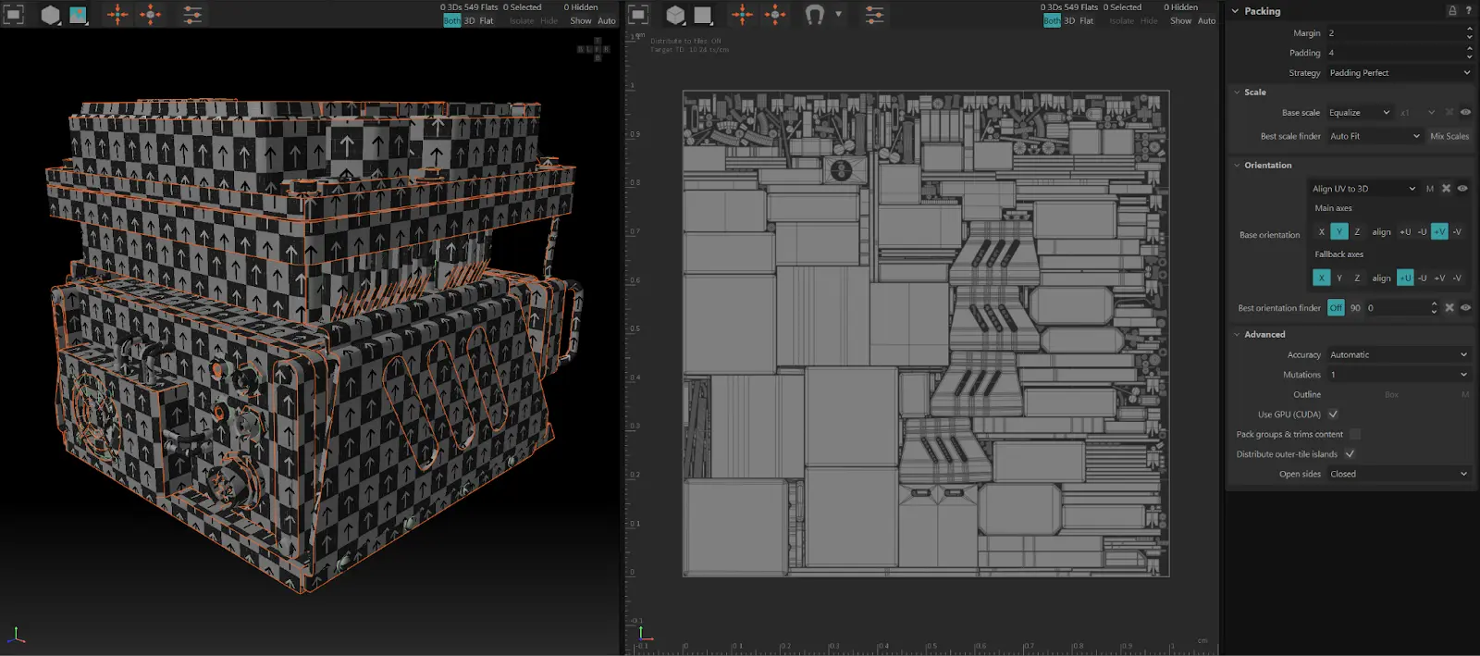Open viewport settings sliders icon in UV view
Screen dimensions: 1480x656
click(874, 15)
